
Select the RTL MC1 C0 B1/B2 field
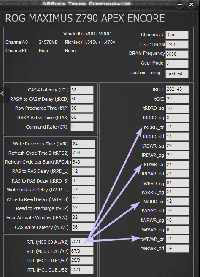coord(82,261)
